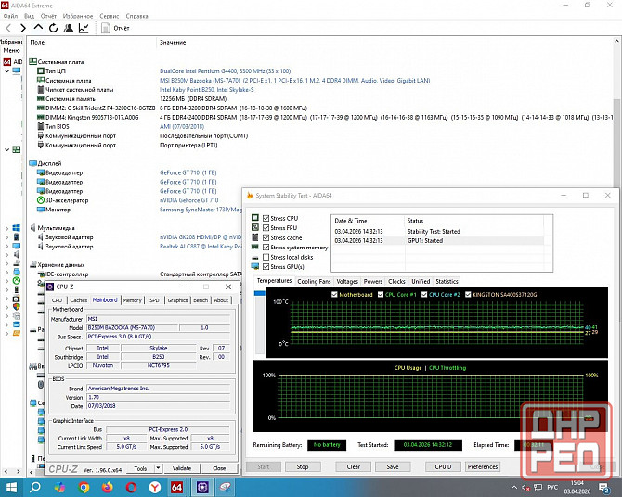The image size is (622, 497).
Task: Enable the Stress local disks option
Action: click(267, 257)
